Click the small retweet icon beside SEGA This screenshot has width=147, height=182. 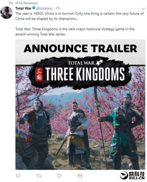tap(11, 3)
